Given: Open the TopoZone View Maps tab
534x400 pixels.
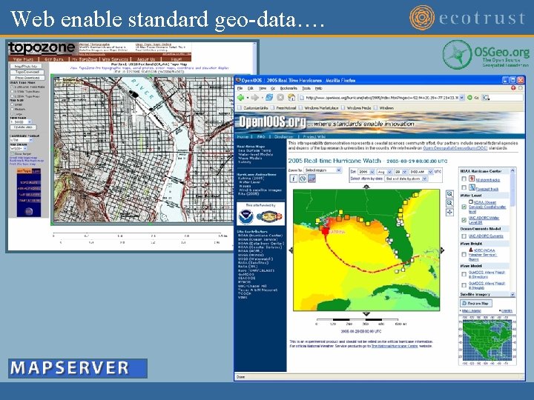Looking at the screenshot, I should (24, 59).
